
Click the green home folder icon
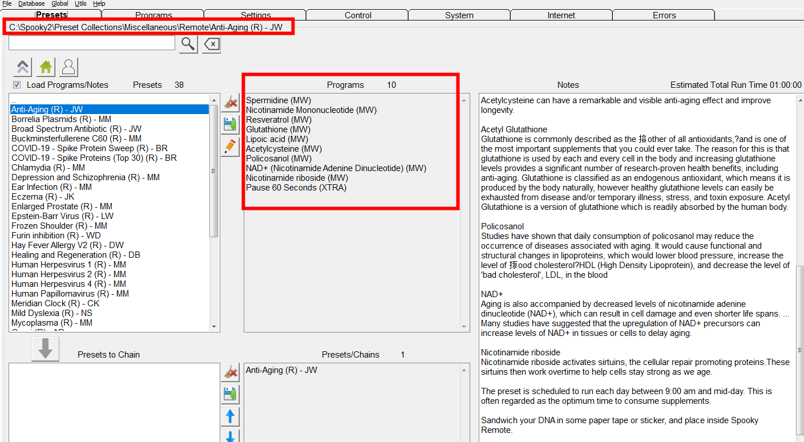pyautogui.click(x=46, y=67)
